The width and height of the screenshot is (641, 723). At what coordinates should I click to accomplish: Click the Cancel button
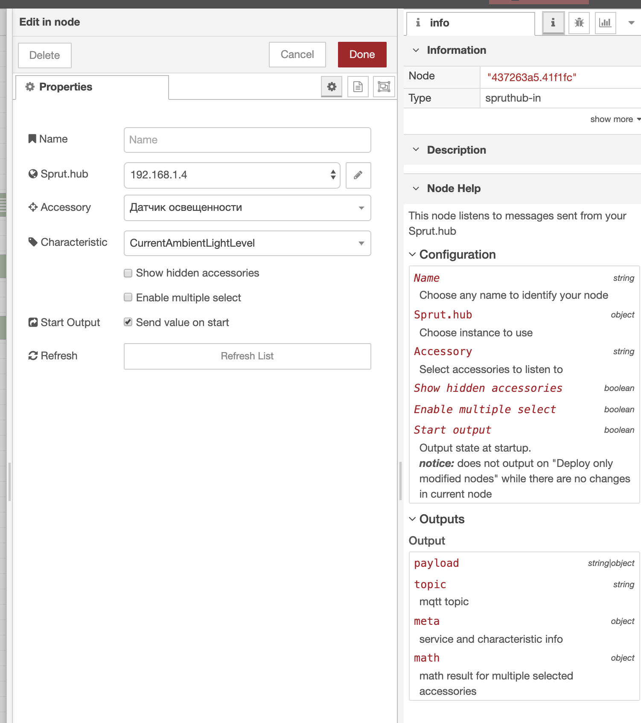coord(297,55)
